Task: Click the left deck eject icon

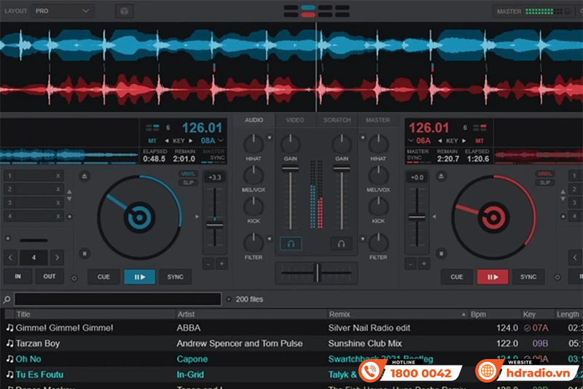Action: (85, 176)
